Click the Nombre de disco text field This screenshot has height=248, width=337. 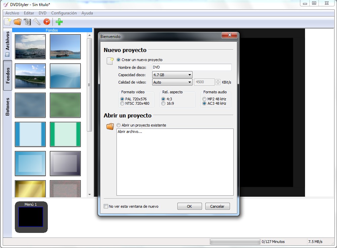click(x=192, y=67)
